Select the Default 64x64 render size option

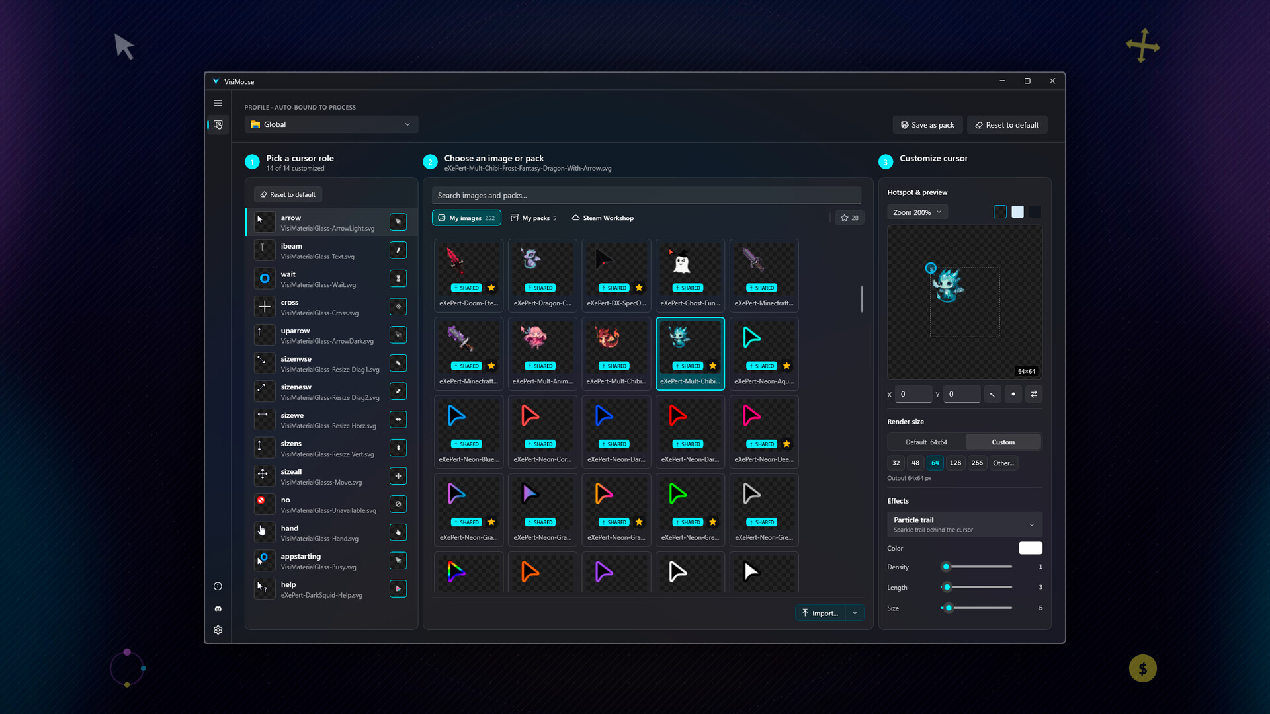926,442
